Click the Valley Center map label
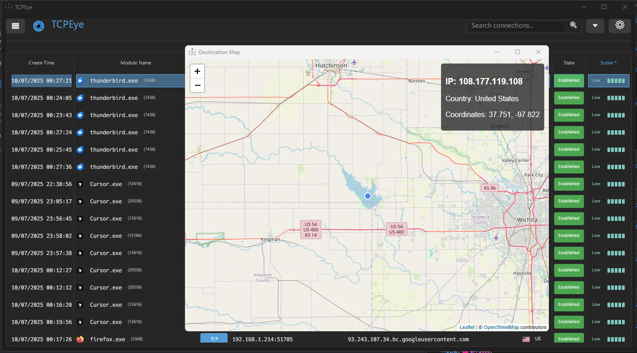This screenshot has width=637, height=353. pos(515,161)
